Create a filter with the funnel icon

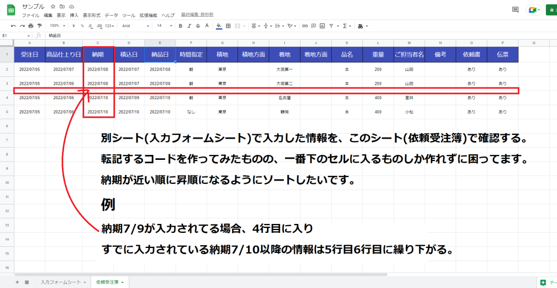coord(331,26)
